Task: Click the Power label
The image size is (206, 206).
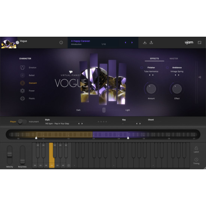Action: click(32, 91)
